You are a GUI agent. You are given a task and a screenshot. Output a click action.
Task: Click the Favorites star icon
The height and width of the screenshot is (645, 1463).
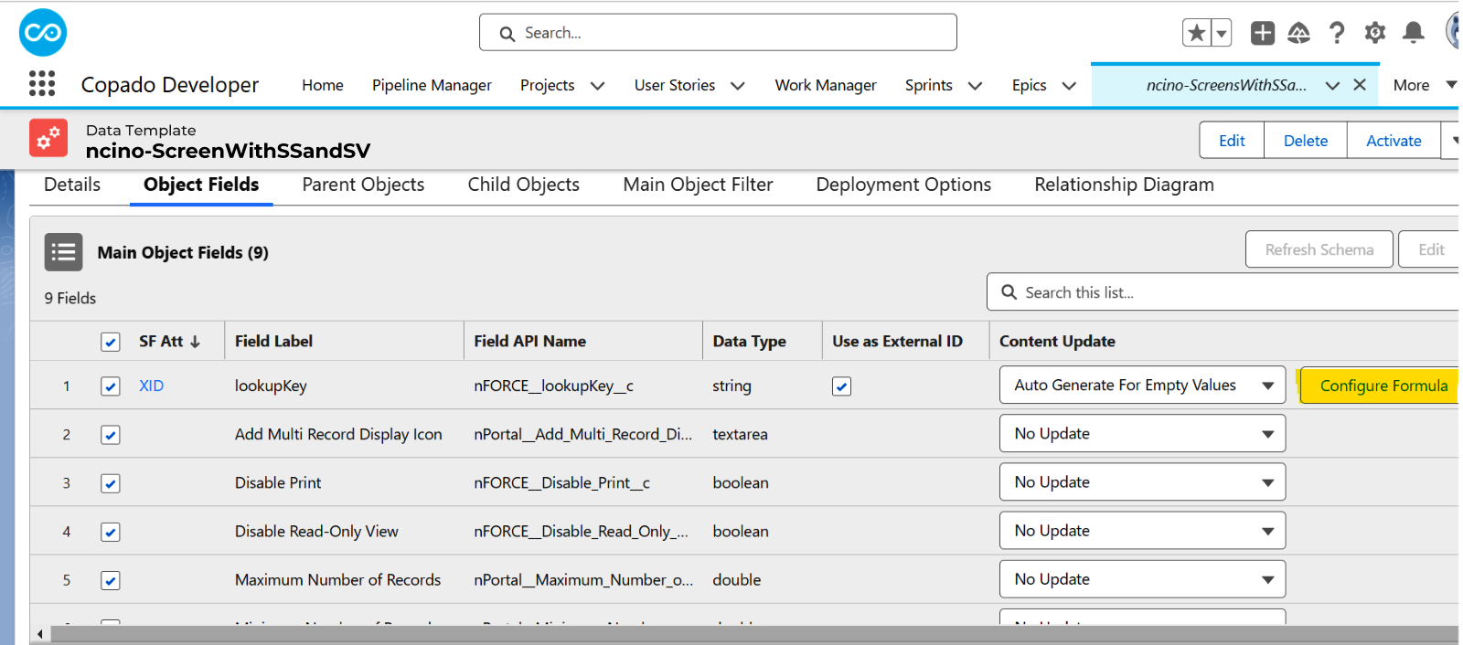tap(1196, 33)
